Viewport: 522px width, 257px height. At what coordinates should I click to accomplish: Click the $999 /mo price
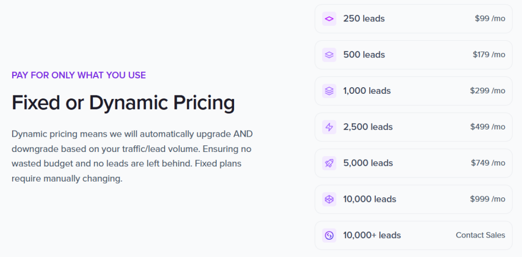(488, 199)
